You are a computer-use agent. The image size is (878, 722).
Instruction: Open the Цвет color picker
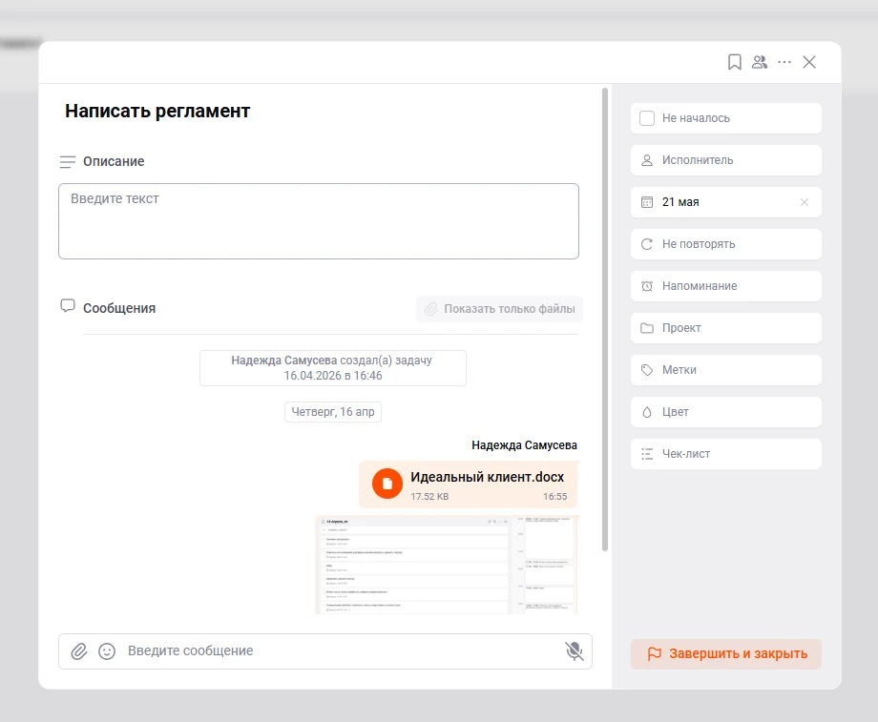[725, 412]
